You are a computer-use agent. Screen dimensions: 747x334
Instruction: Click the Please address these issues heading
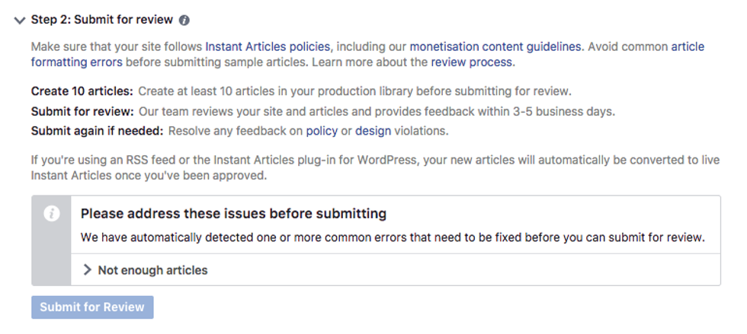[233, 214]
